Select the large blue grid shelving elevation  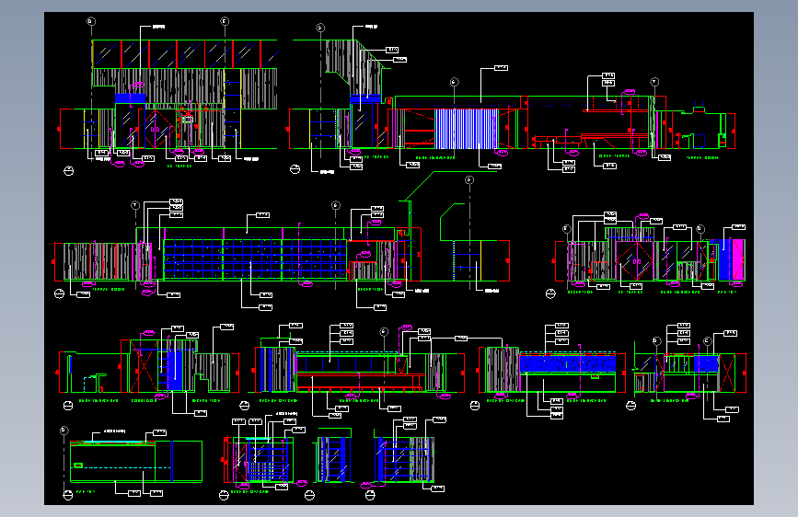[255, 259]
